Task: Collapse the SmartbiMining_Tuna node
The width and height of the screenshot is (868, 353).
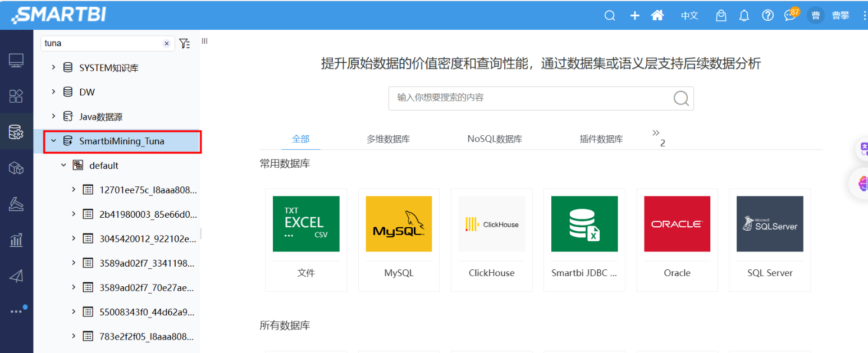Action: [54, 141]
